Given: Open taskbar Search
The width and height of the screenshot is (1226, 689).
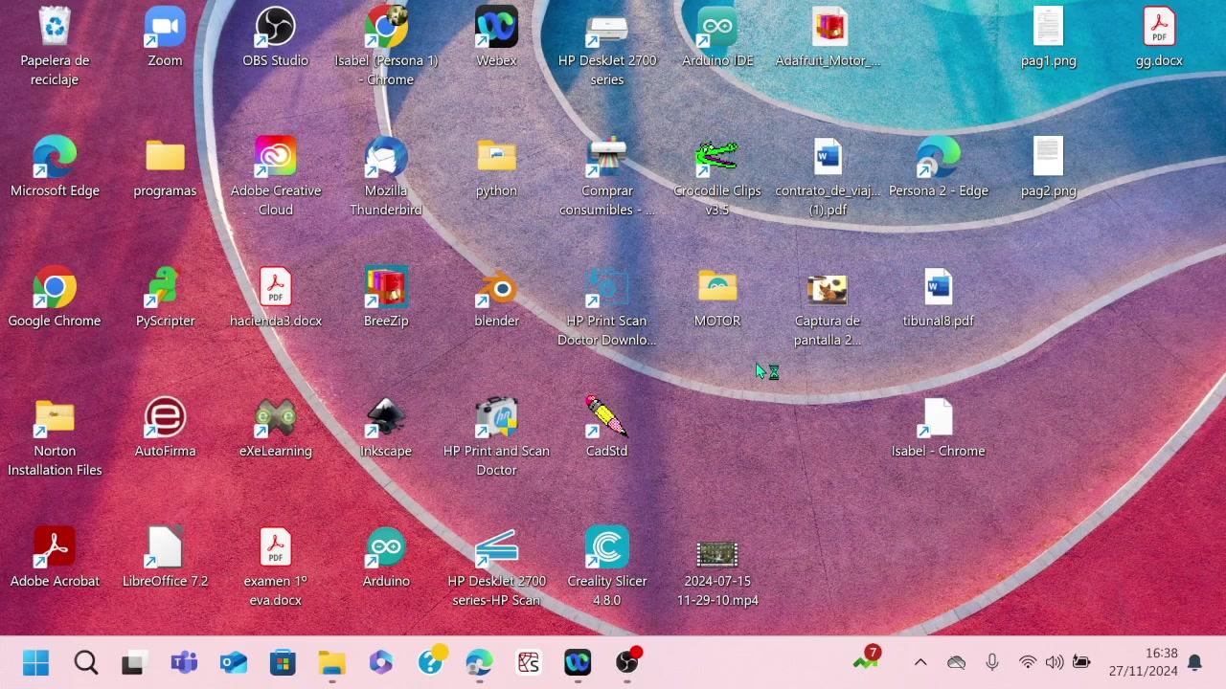Looking at the screenshot, I should [86, 662].
